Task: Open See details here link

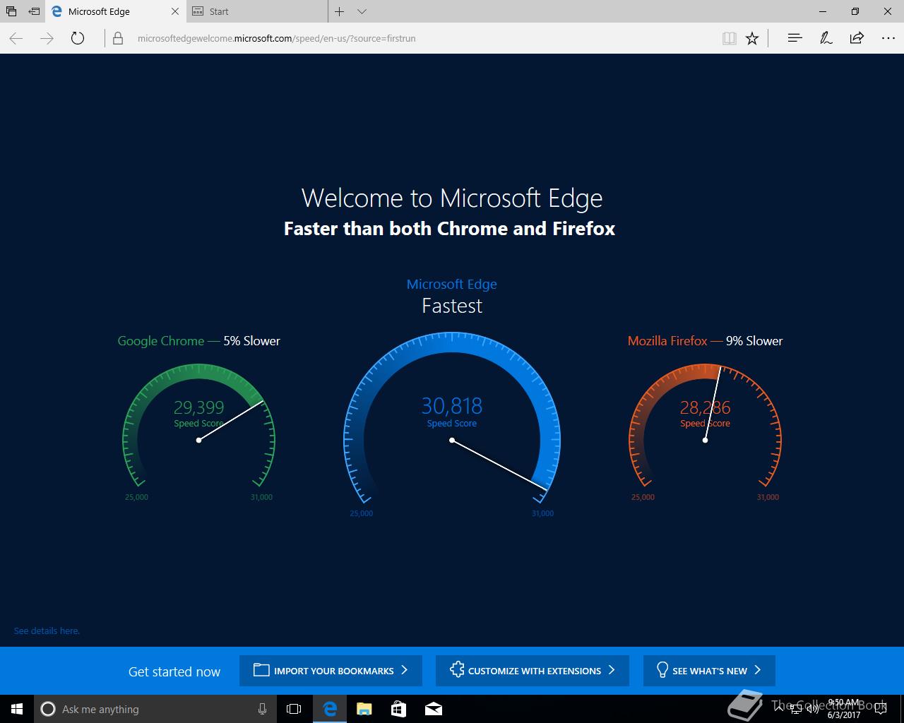Action: point(47,631)
